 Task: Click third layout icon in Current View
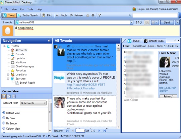pos(14,96)
